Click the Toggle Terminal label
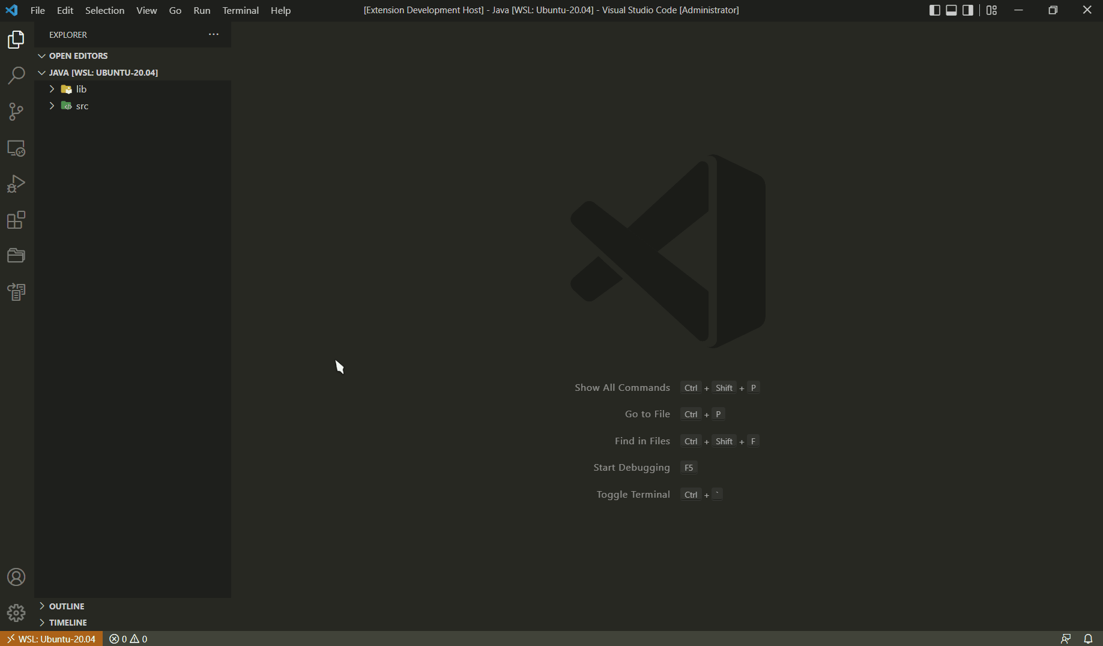The image size is (1103, 646). click(x=633, y=495)
